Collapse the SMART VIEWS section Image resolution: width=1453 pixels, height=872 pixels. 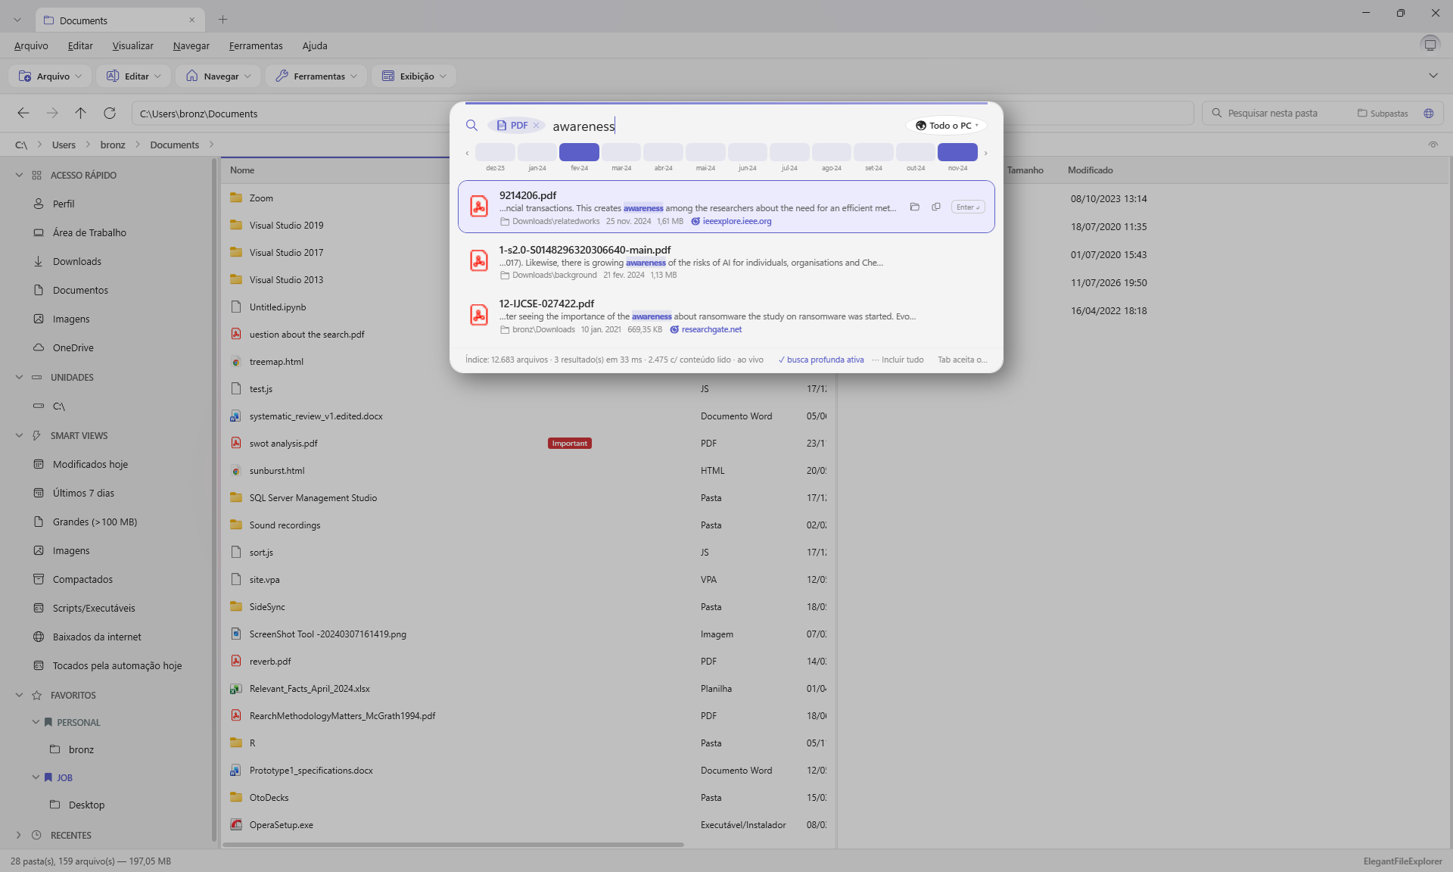[x=20, y=435]
